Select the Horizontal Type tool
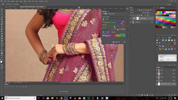Screen dimensions: 178x100 (x=2, y=46)
